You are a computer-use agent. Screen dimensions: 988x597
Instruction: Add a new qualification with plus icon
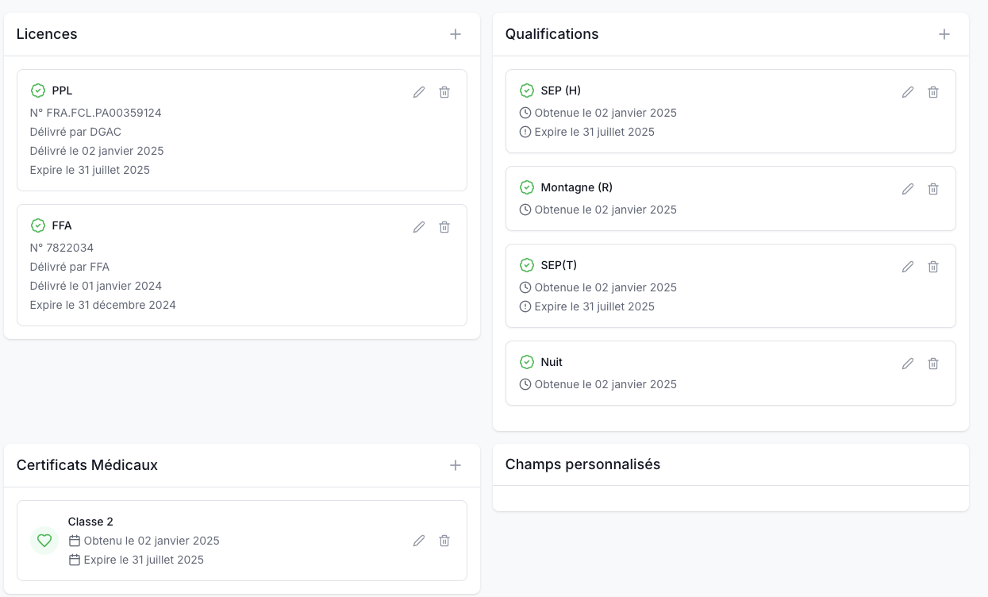(944, 34)
